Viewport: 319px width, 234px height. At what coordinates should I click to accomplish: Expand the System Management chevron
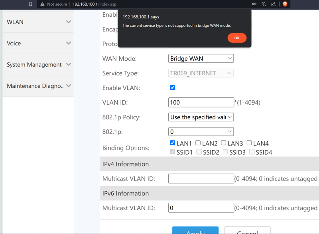[68, 64]
